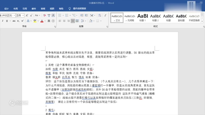205x115 pixels.
Task: Apply Character Border icon
Action: (x=53, y=15)
